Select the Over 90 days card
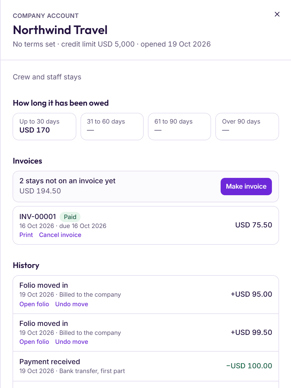Image resolution: width=291 pixels, height=388 pixels. click(x=247, y=127)
